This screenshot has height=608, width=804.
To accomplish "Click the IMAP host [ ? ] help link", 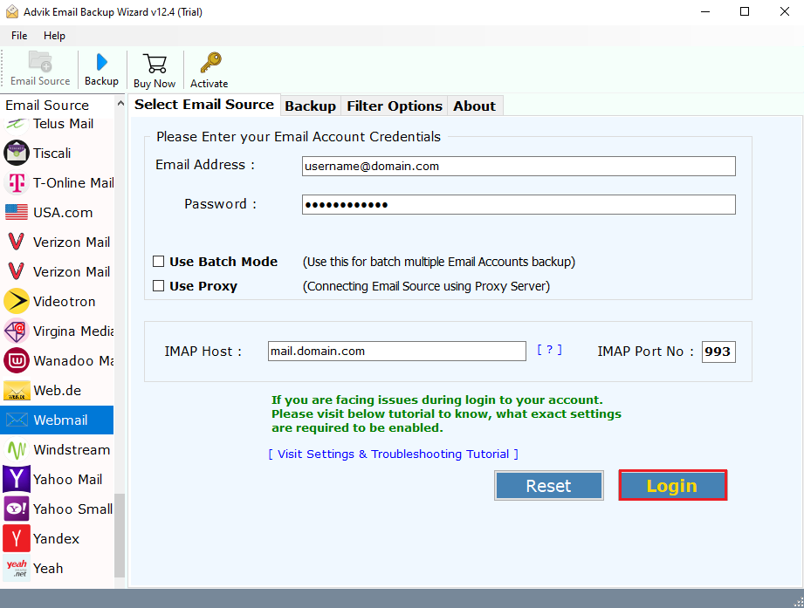I will pyautogui.click(x=549, y=350).
